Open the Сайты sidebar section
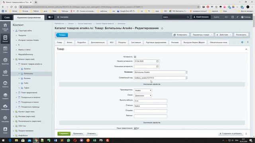Image resolution: width=255 pixels, height=143 pixels. click(x=5, y=50)
